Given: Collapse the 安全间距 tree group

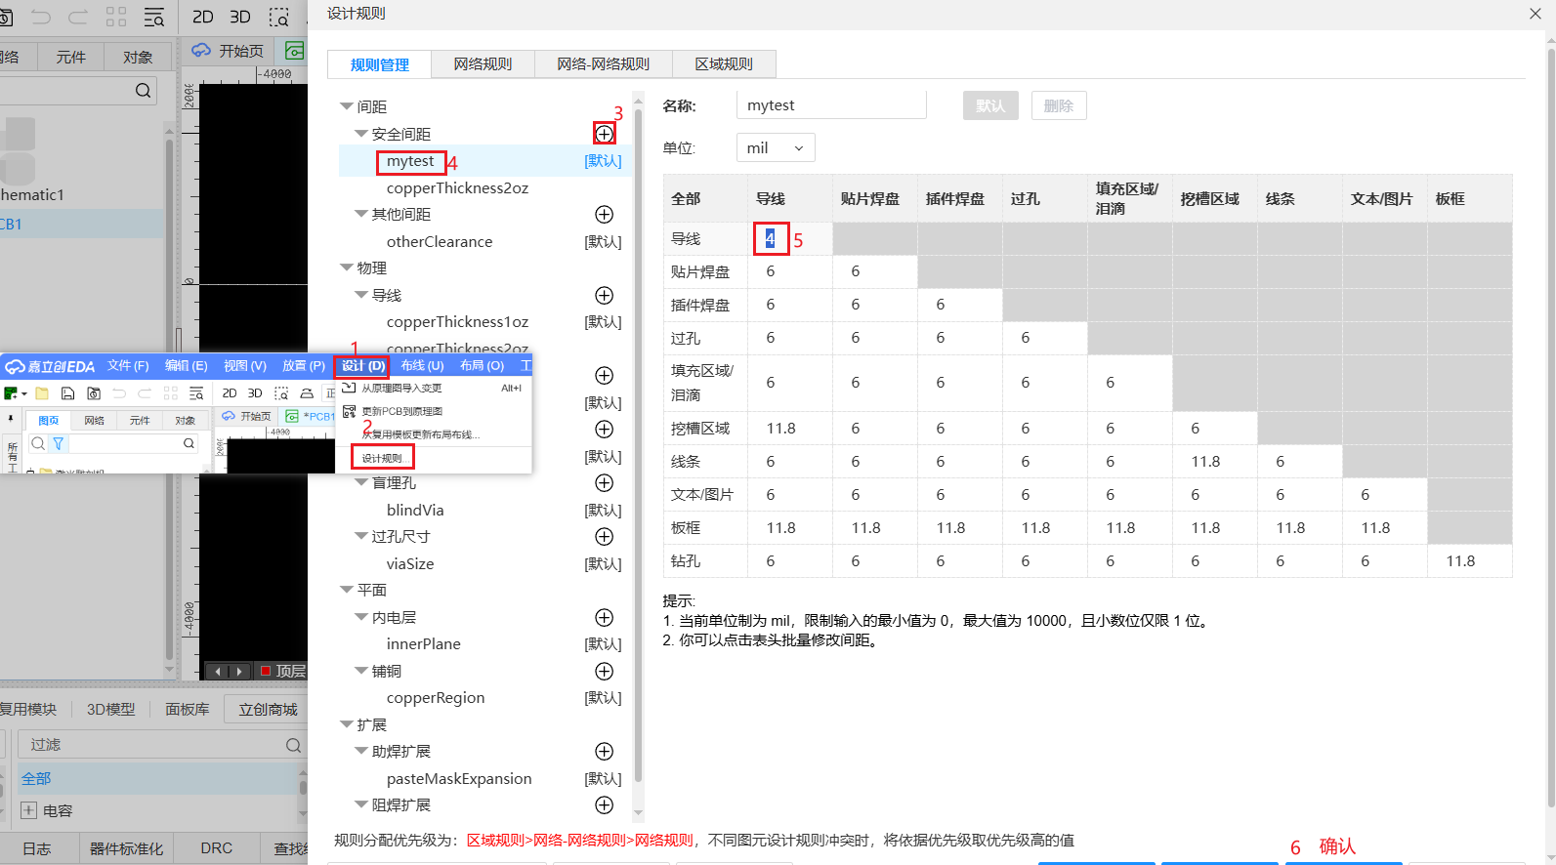Looking at the screenshot, I should coord(360,134).
